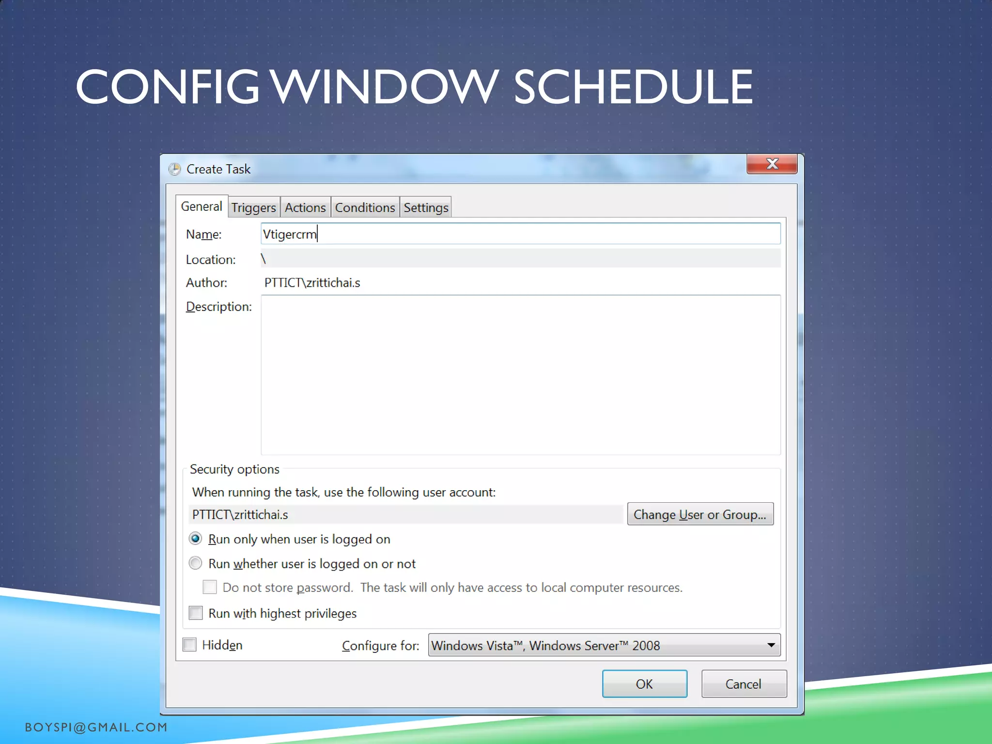Toggle the Do not store password checkbox
The image size is (992, 744).
(x=209, y=587)
